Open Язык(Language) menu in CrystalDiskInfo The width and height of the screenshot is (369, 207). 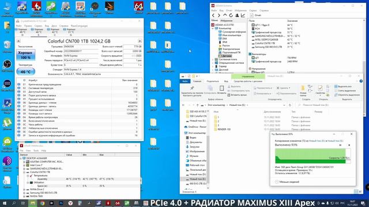point(79,26)
